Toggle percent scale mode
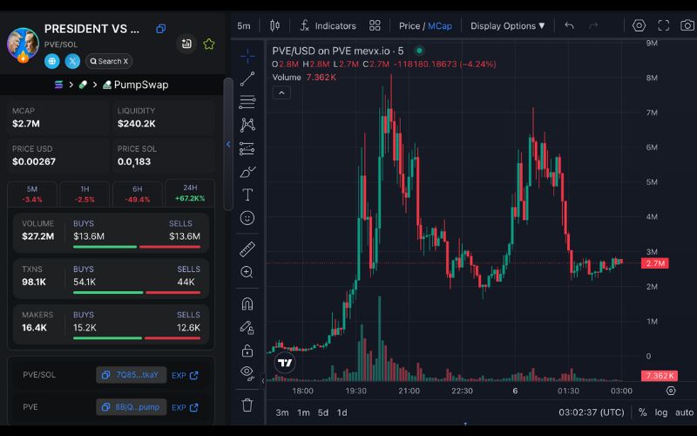Viewport: 697px width, 436px height. pos(642,412)
